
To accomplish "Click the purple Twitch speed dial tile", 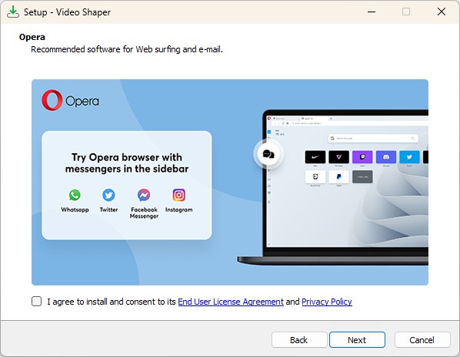I will (x=362, y=157).
